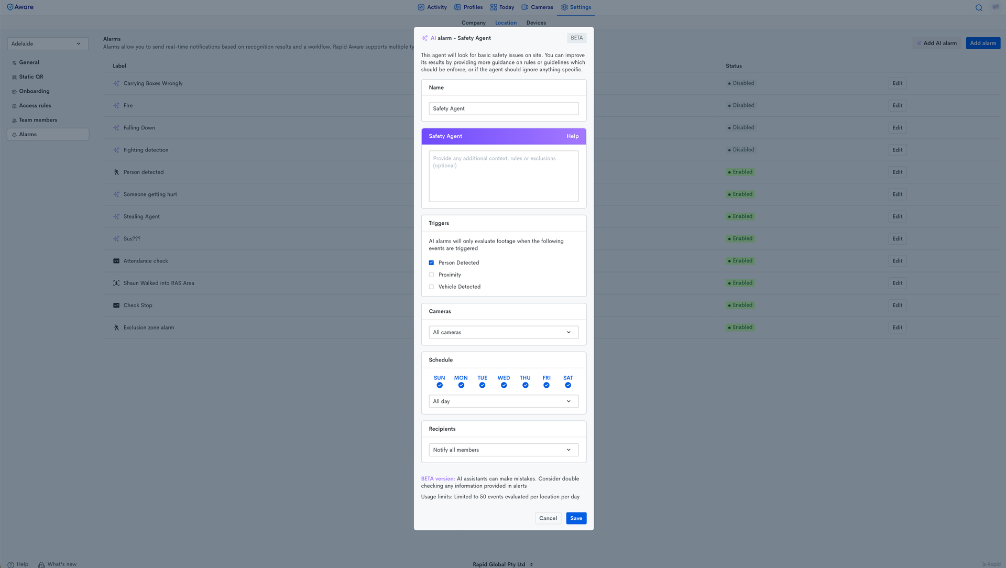Click the AI sparkle icon in dialog title
The height and width of the screenshot is (568, 1006).
tap(424, 38)
